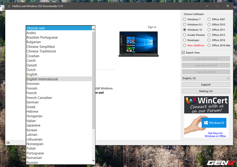The image size is (237, 167).
Task: Toggle the Expert View checkbox
Action: point(183,53)
